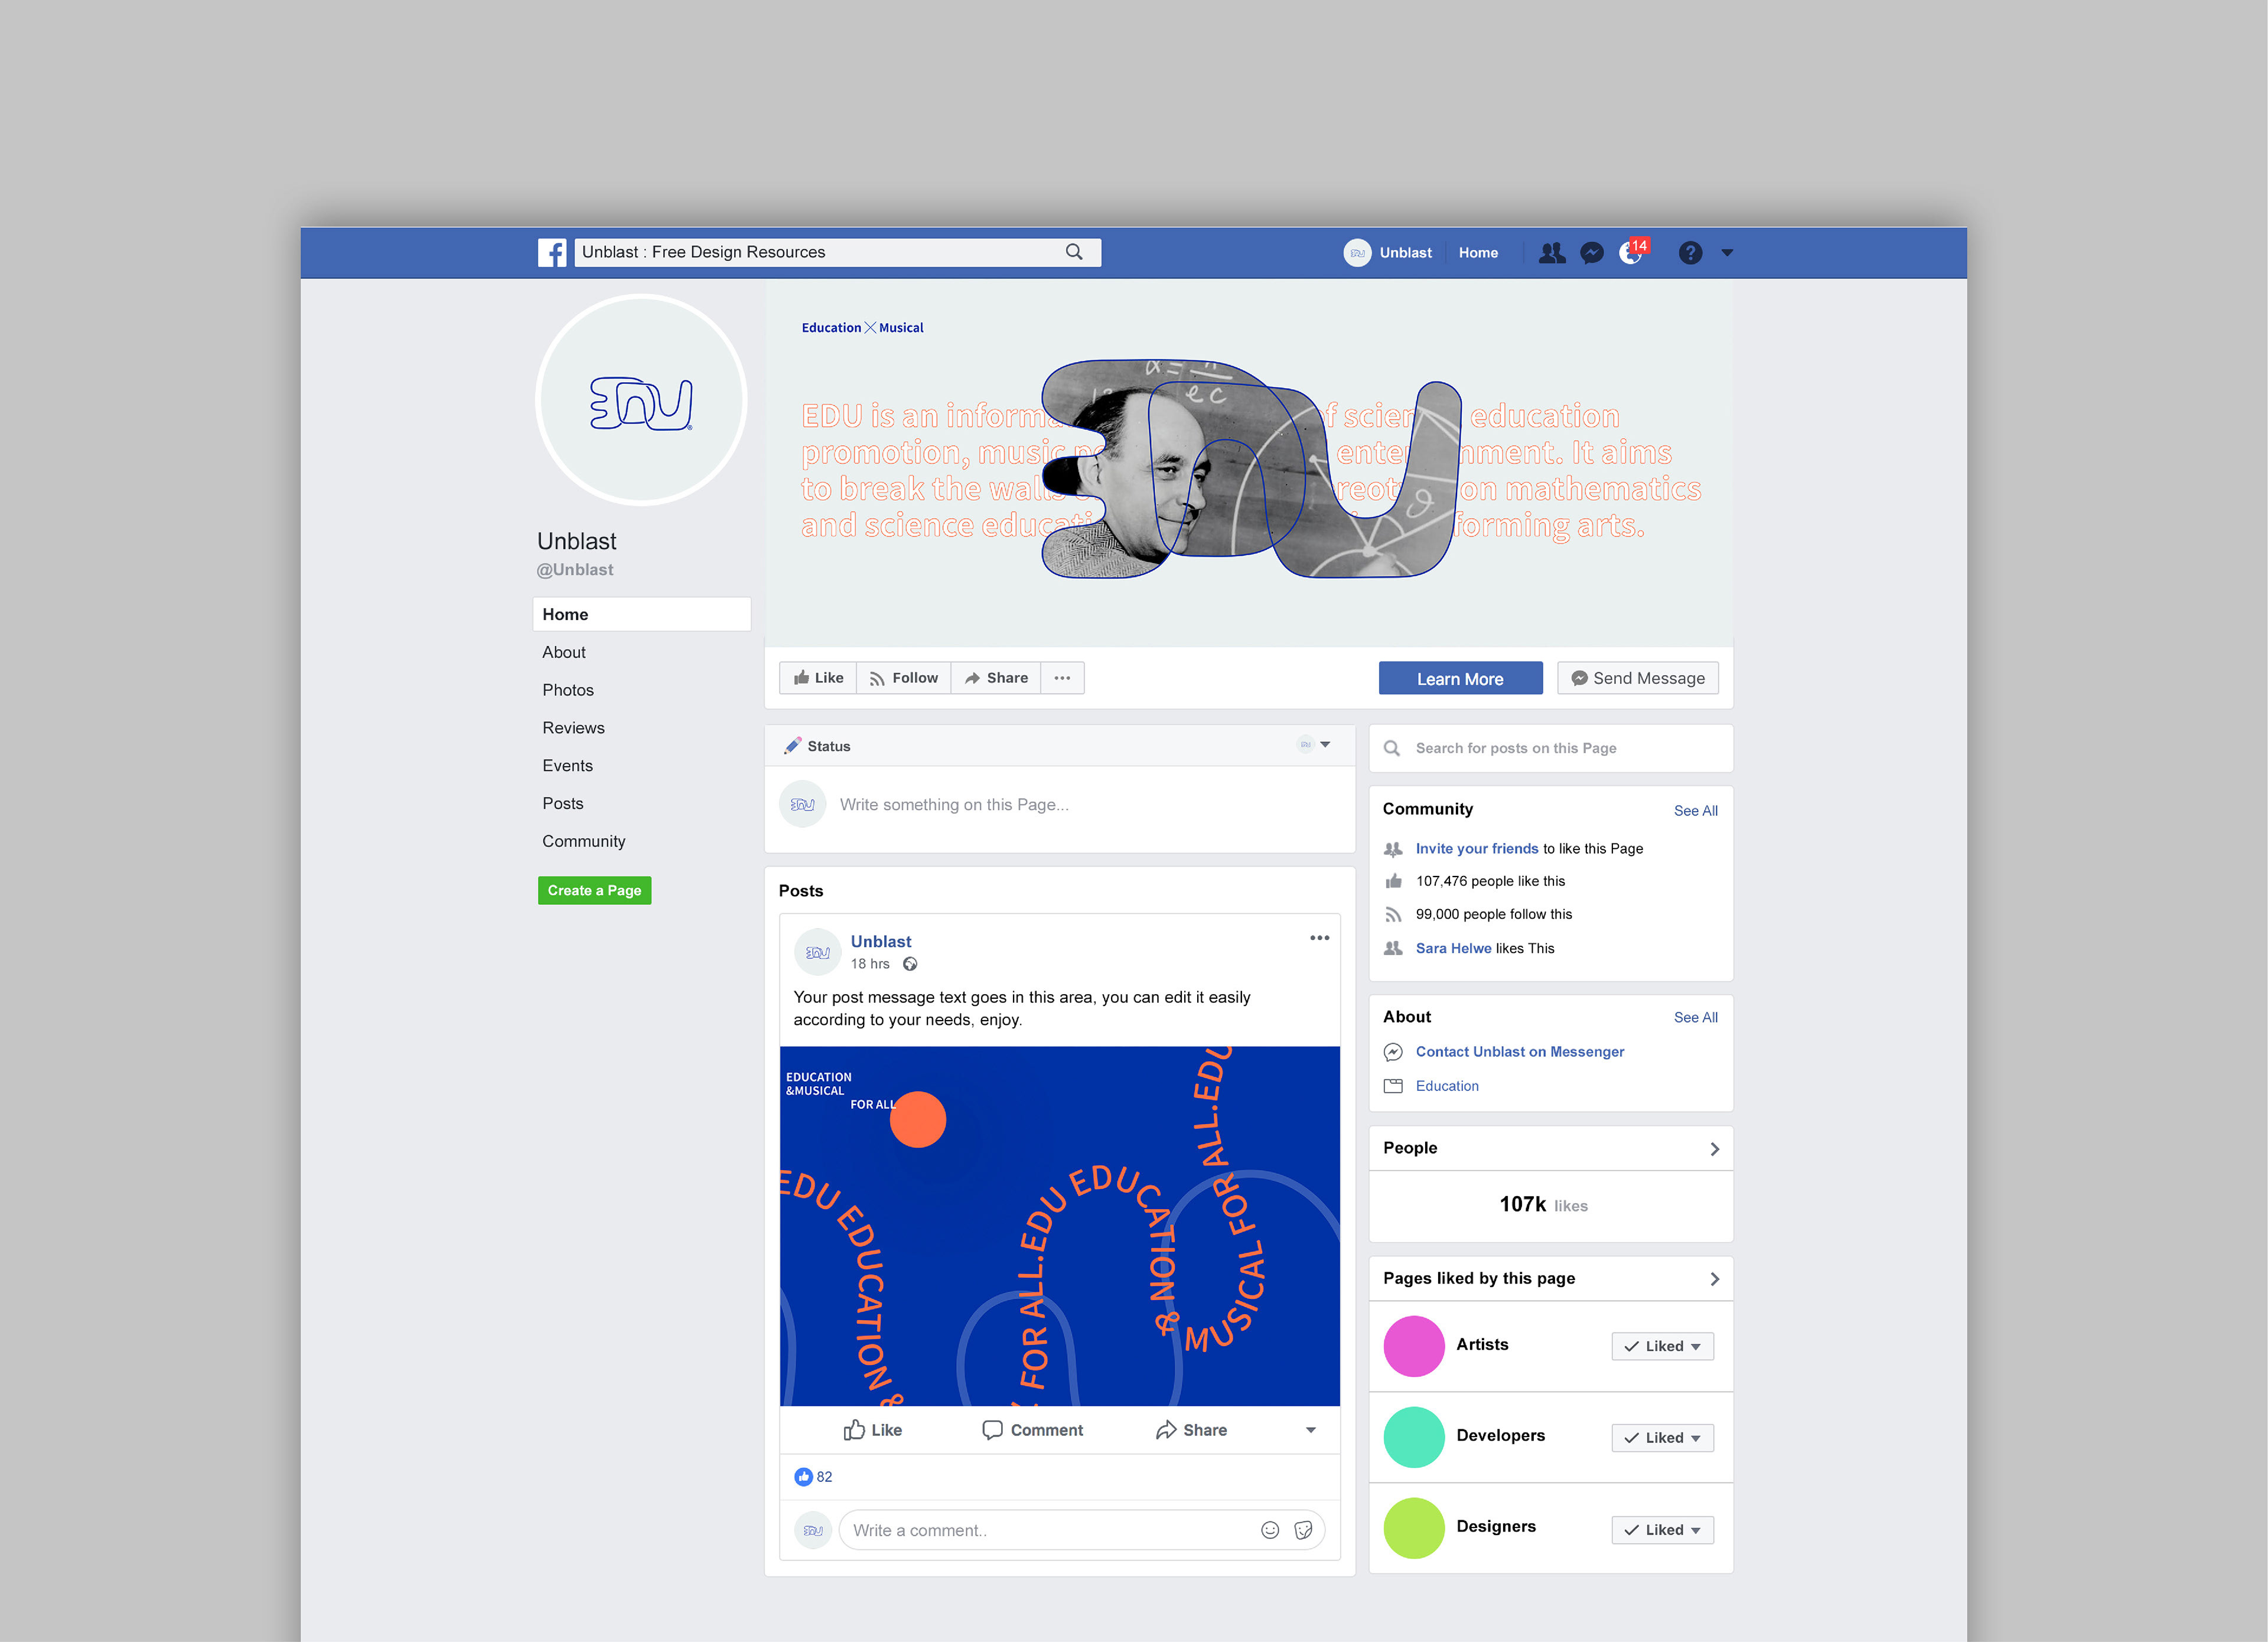This screenshot has width=2268, height=1642.
Task: Click the Artists magenta page avatar
Action: coord(1413,1346)
